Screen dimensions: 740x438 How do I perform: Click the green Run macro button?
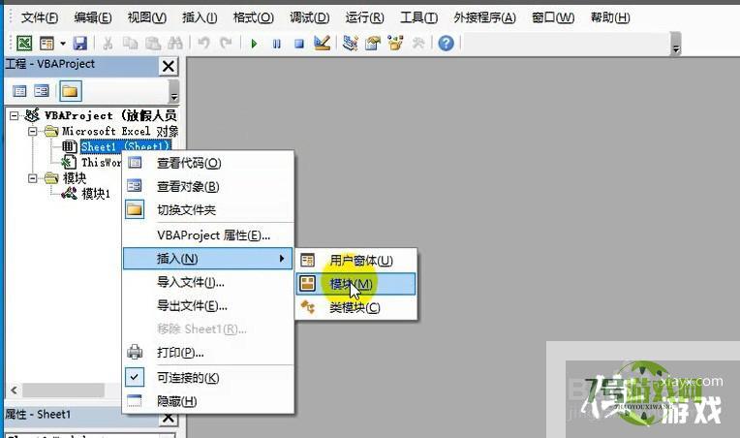tap(254, 44)
